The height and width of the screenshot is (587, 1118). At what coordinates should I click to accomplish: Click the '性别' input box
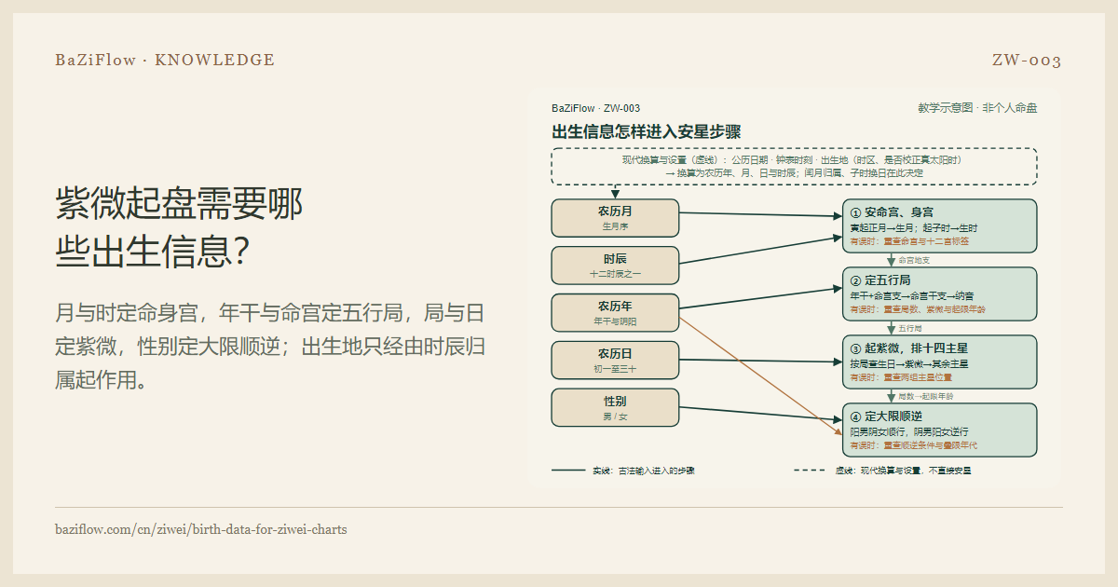pyautogui.click(x=615, y=407)
